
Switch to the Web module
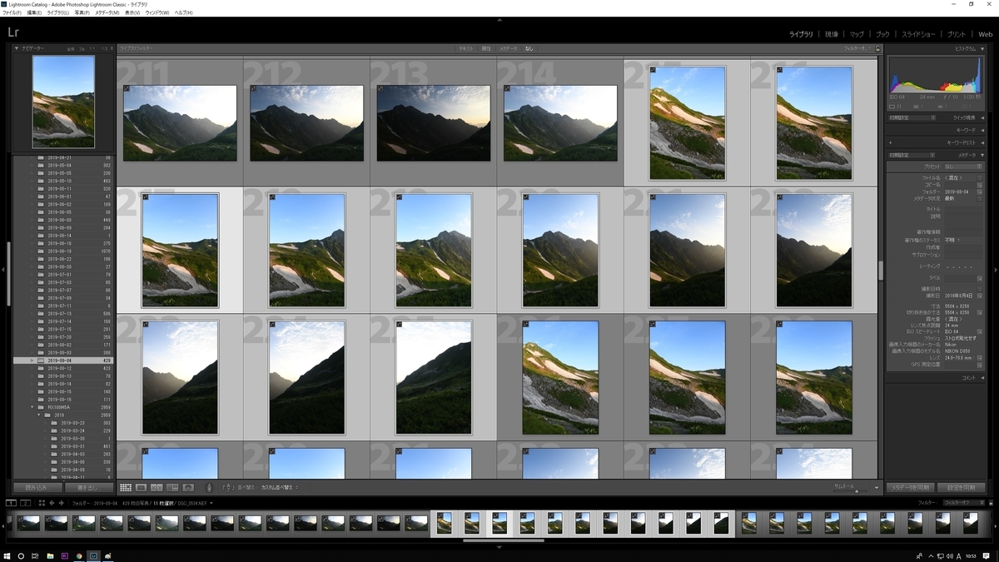pos(985,35)
